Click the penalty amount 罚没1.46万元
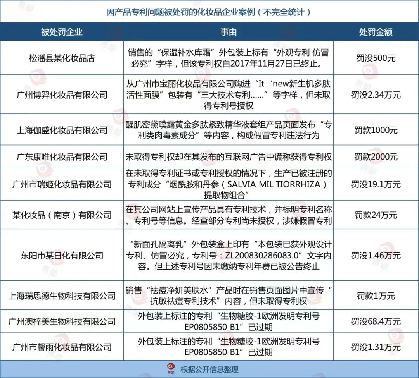This screenshot has height=378, width=419. pyautogui.click(x=376, y=255)
